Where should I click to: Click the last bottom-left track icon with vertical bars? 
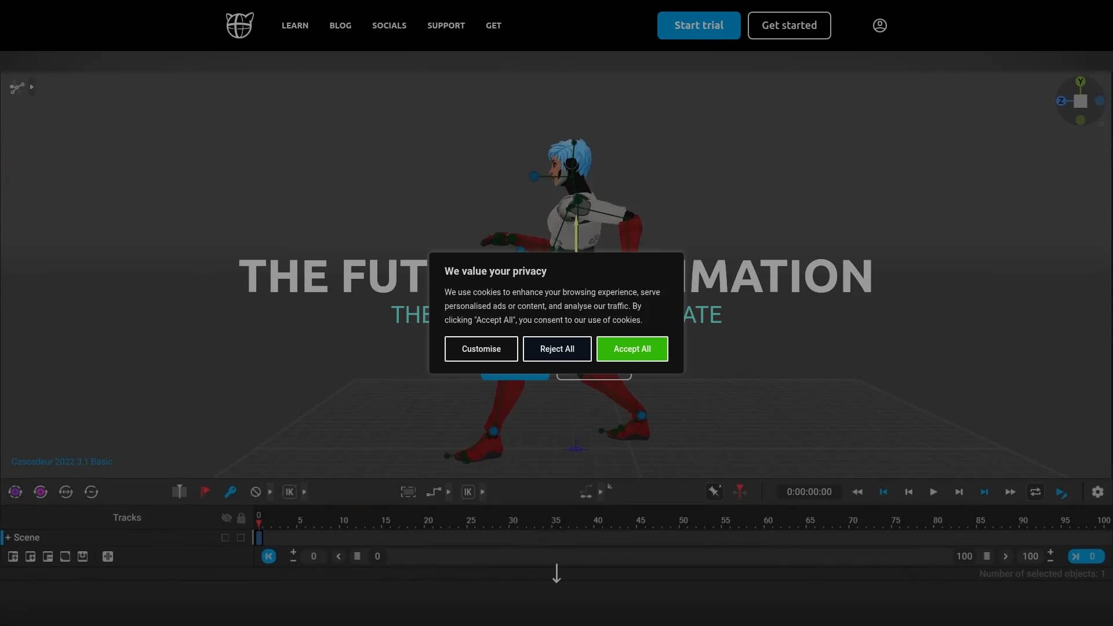(107, 556)
